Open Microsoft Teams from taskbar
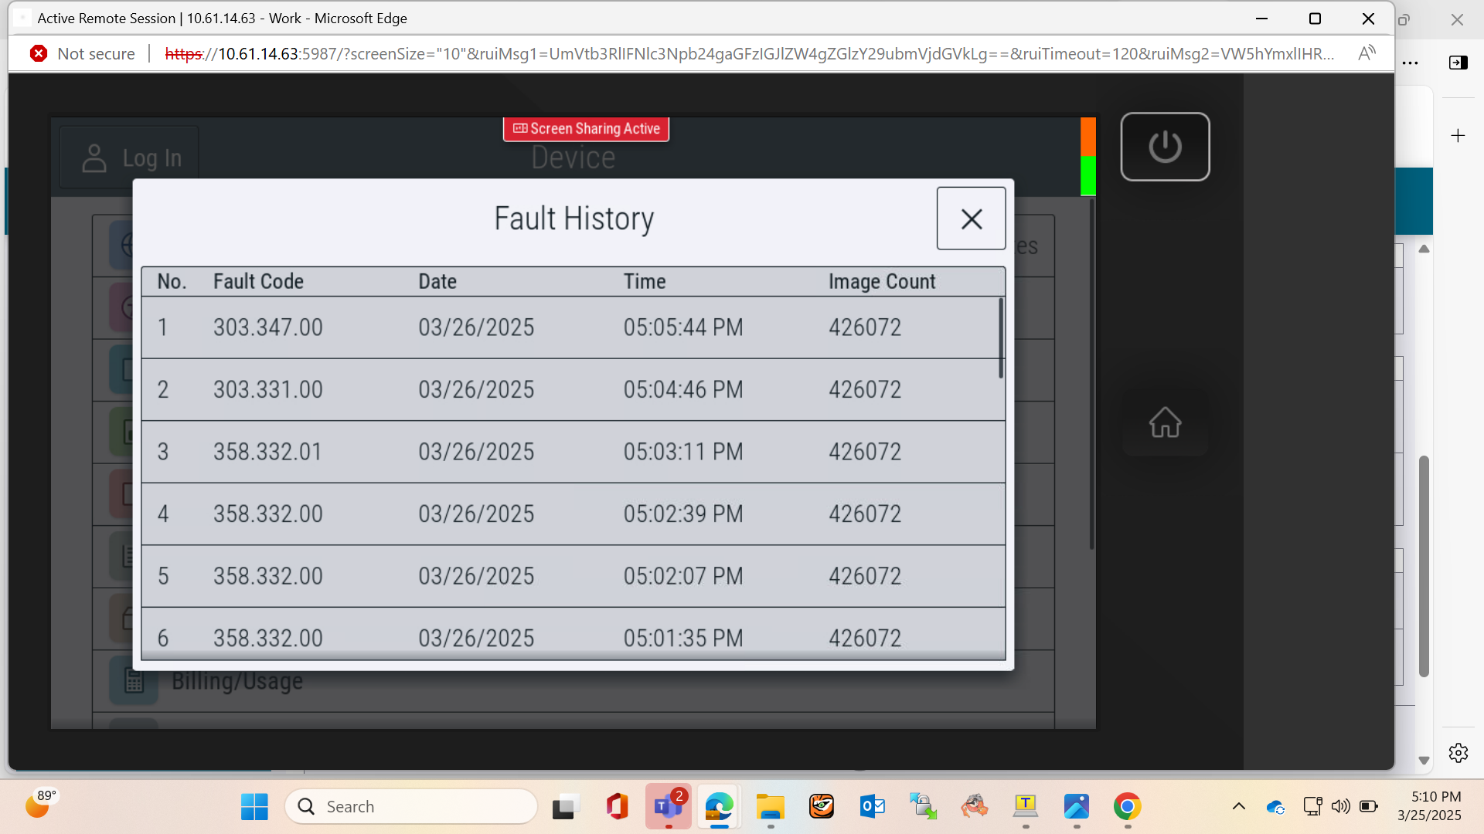 point(668,806)
